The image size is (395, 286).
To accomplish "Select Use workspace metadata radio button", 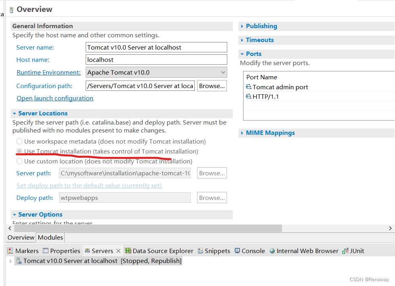I will (19, 141).
